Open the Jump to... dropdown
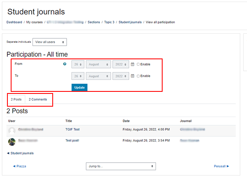 coord(121,166)
